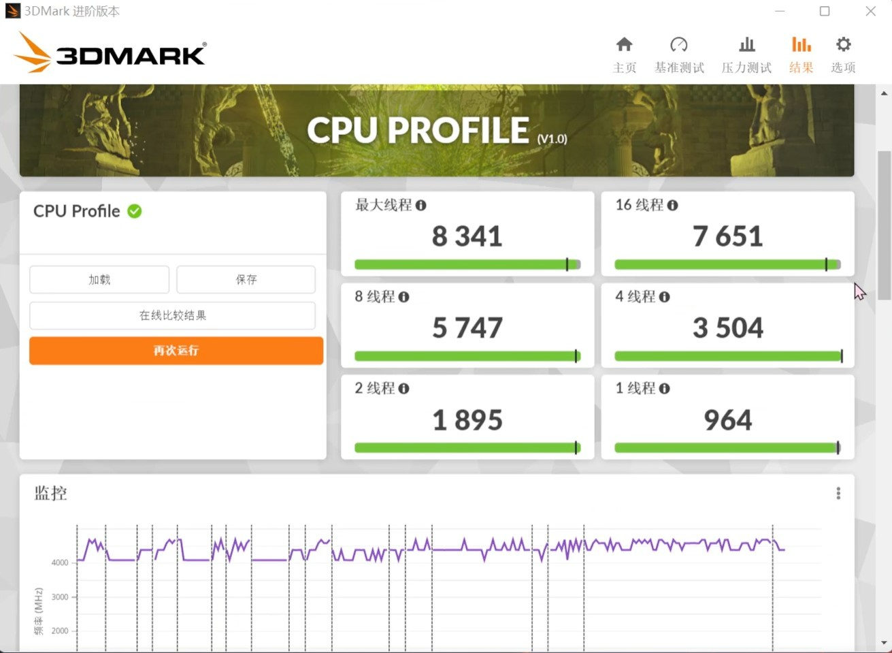
Task: Click the CPU Profile card title text
Action: pyautogui.click(x=77, y=211)
